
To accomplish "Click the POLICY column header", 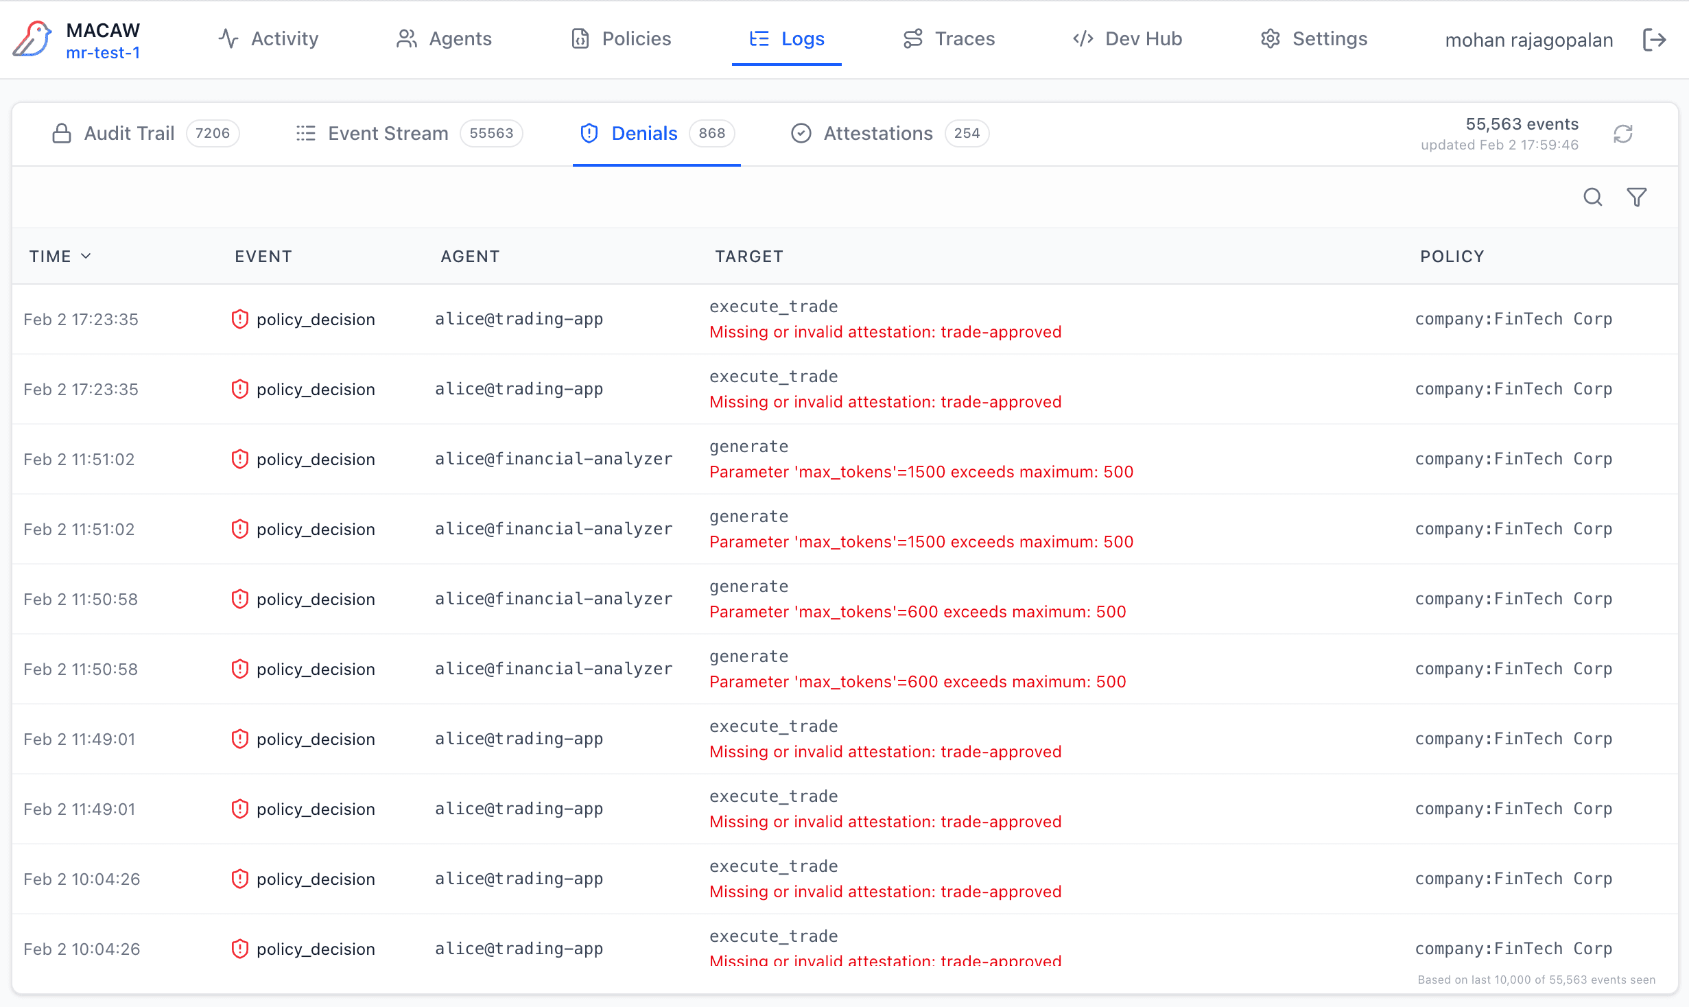I will tap(1452, 256).
